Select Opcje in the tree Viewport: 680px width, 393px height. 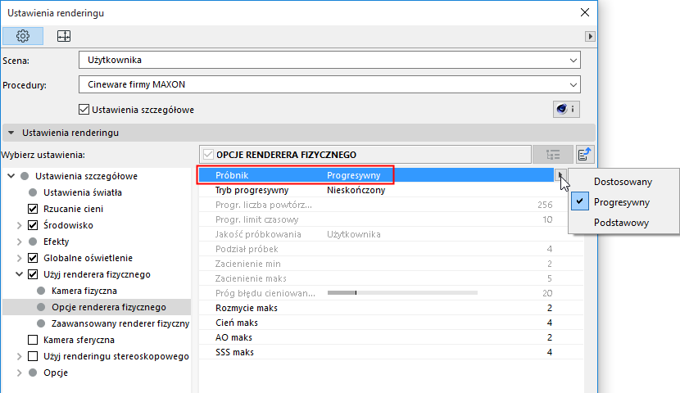coord(56,373)
